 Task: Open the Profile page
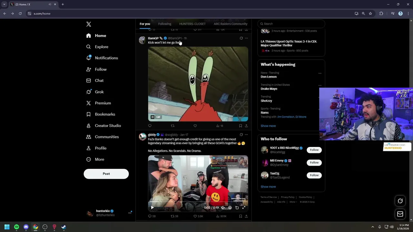(x=96, y=148)
